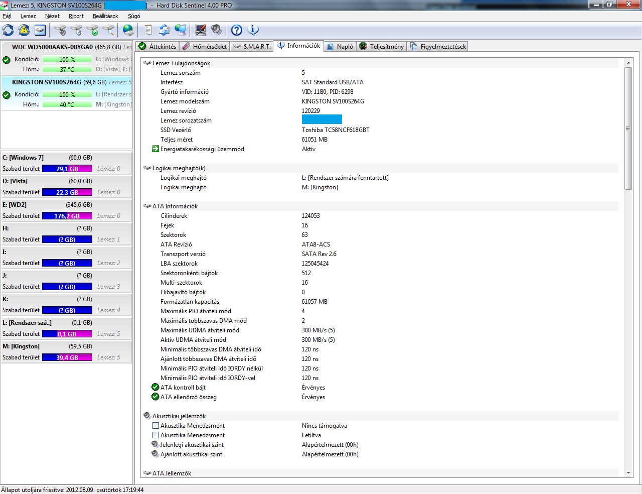Click the status bar last refresh text

pos(72,489)
